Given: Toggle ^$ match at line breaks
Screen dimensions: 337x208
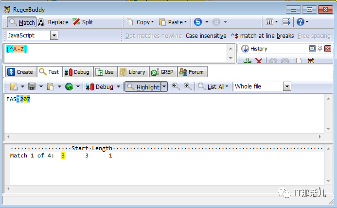Looking at the screenshot, I should (262, 36).
